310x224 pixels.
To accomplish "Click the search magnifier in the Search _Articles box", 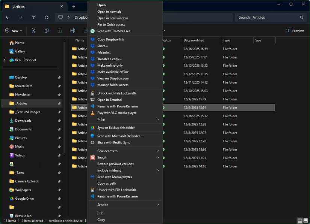I will [x=301, y=17].
